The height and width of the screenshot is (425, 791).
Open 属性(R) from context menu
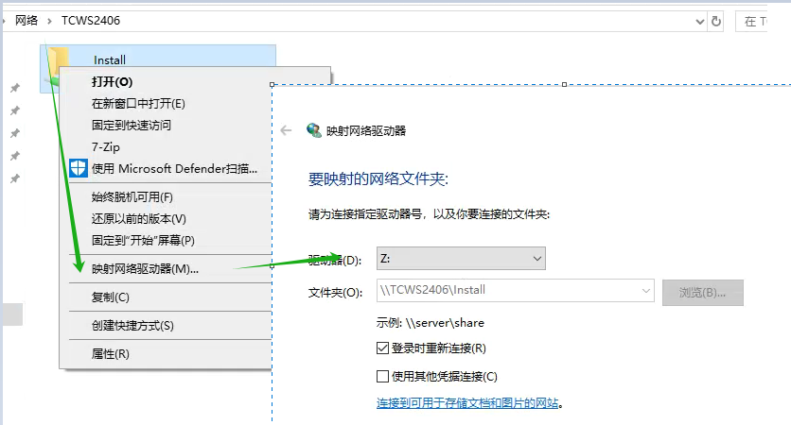(111, 354)
